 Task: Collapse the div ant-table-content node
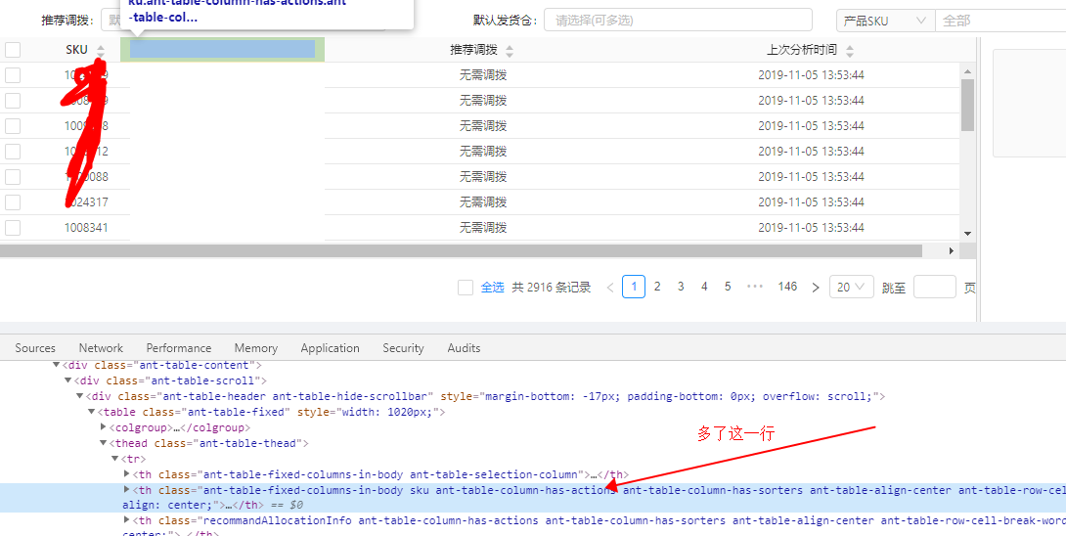click(x=56, y=365)
